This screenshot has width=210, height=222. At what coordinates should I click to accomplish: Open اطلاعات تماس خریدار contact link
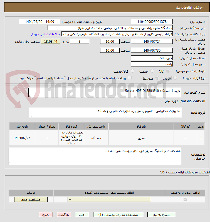[x=46, y=34]
